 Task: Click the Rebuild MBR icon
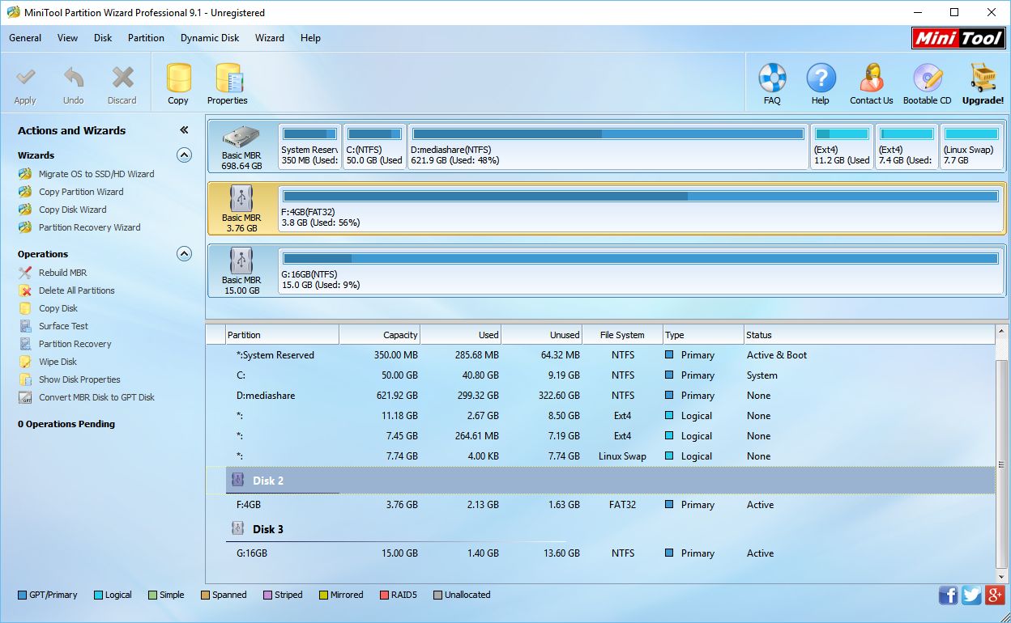[25, 273]
